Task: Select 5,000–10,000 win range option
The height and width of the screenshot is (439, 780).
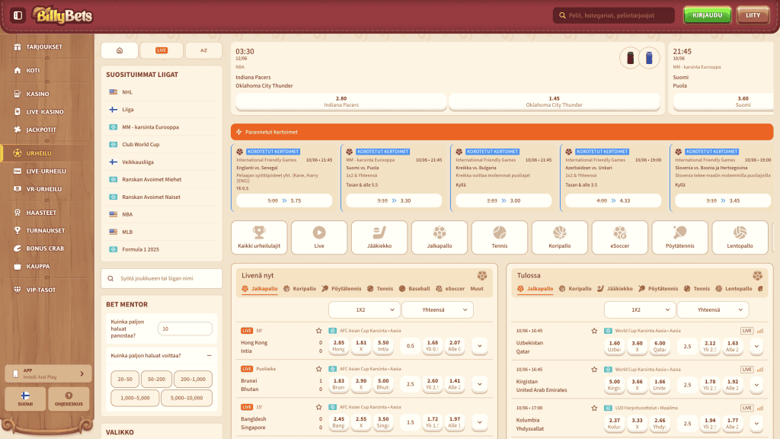Action: [187, 398]
